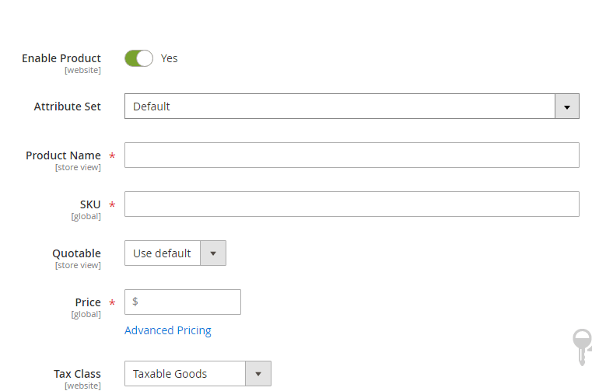Click into the SKU input box
The width and height of the screenshot is (592, 391).
(352, 204)
